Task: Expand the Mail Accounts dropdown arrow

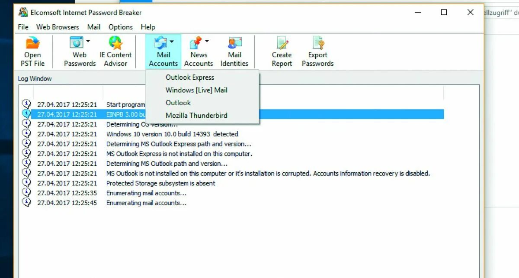Action: (x=172, y=42)
